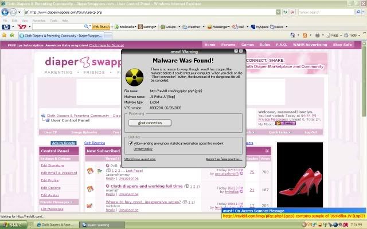Image resolution: width=367 pixels, height=229 pixels.
Task: Click the search magnifier beside the Yahoo Search box
Action: tap(358, 12)
